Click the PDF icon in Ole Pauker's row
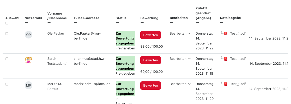 pyautogui.click(x=226, y=34)
